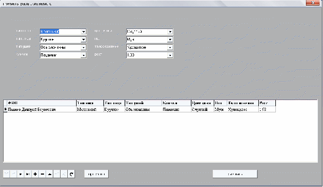
Task: Click the 'телосложение' column header in grid
Action: point(243,103)
